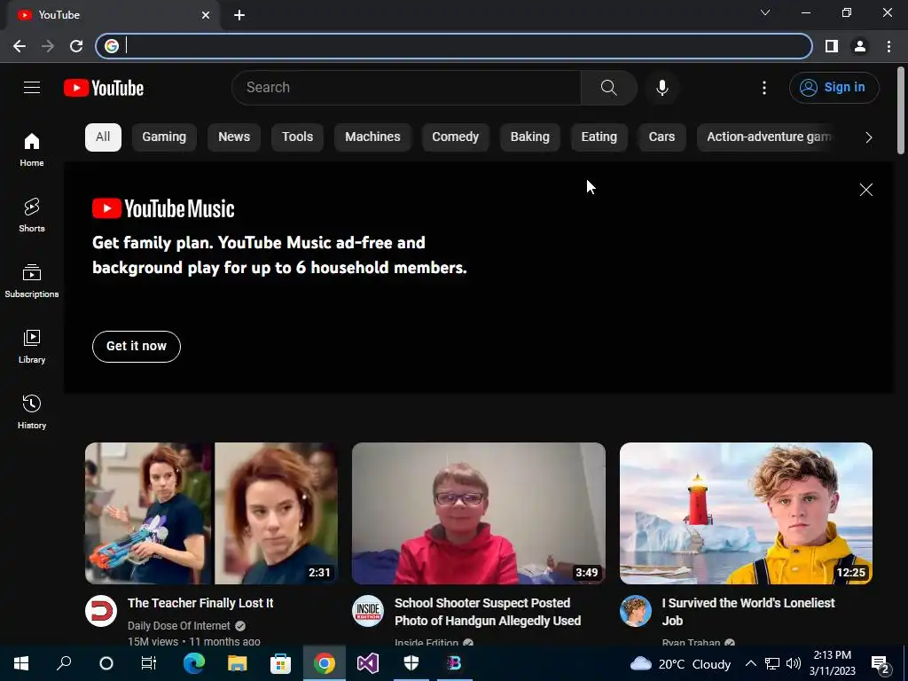Select the Comedy category chip
The image size is (908, 681).
click(456, 137)
